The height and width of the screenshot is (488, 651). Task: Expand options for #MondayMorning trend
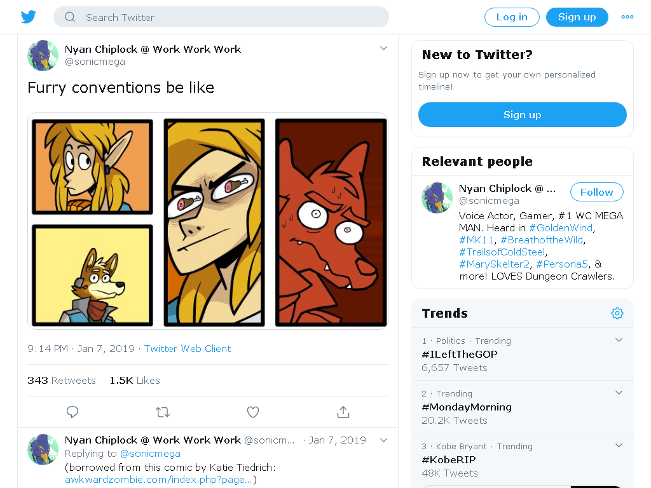pos(619,393)
